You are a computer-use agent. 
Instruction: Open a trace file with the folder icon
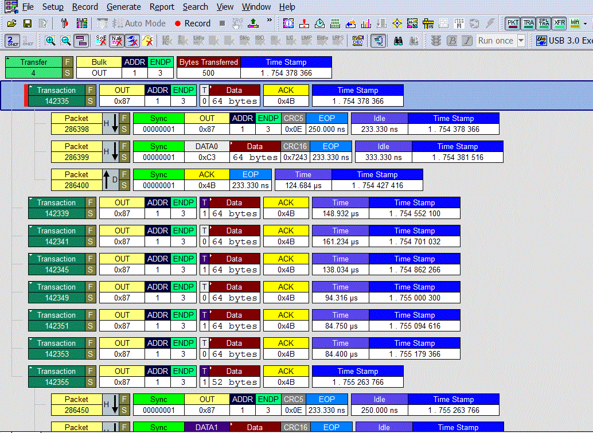point(11,24)
